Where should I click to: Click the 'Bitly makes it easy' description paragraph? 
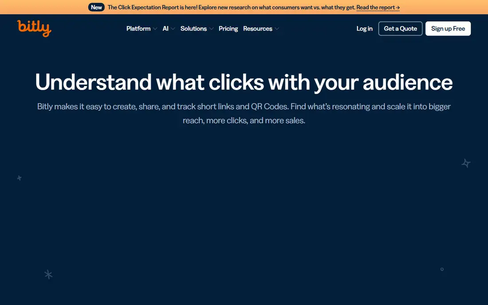(x=244, y=113)
